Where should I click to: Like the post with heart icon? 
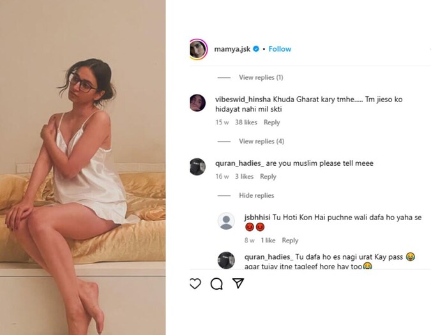pos(195,284)
